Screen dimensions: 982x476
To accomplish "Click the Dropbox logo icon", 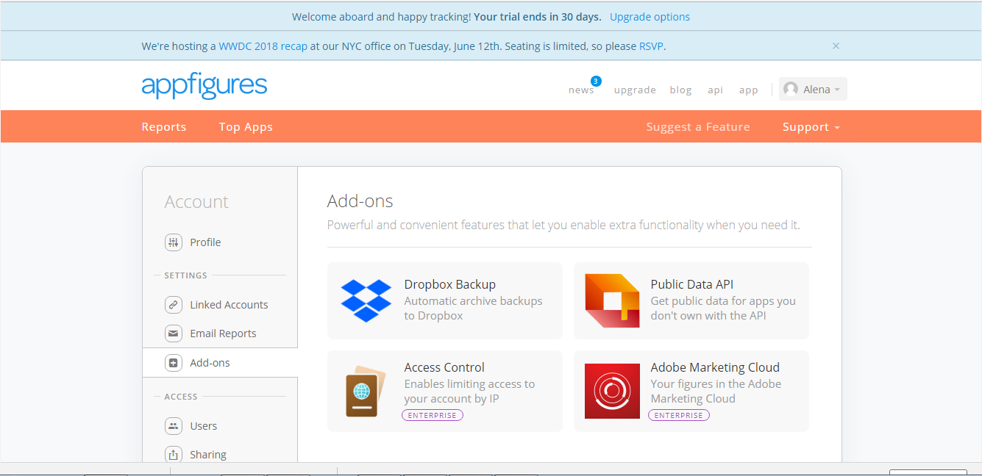I will (x=366, y=300).
